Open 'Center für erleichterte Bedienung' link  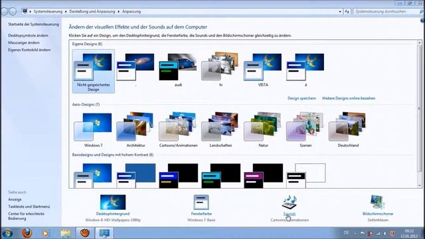(26, 216)
